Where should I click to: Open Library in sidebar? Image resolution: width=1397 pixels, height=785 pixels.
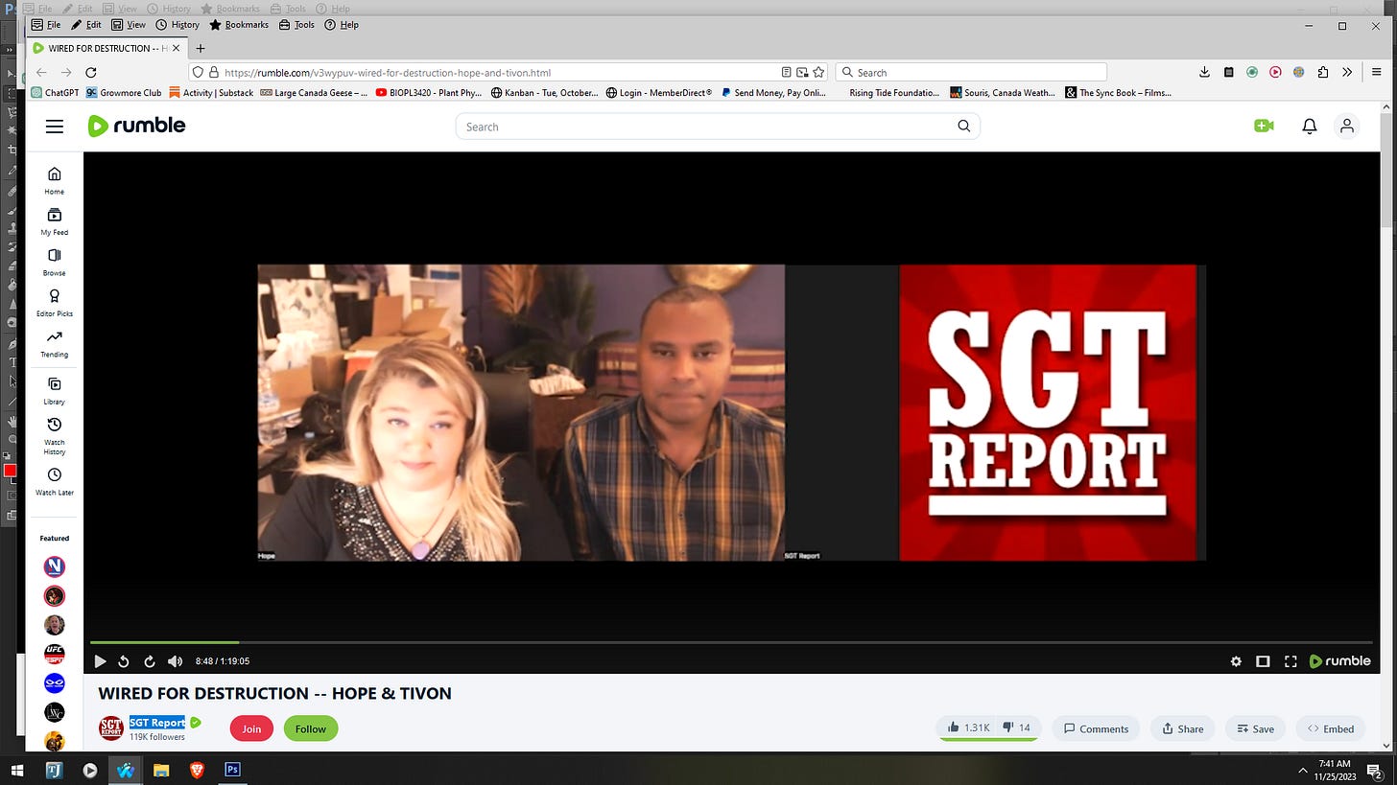[55, 390]
